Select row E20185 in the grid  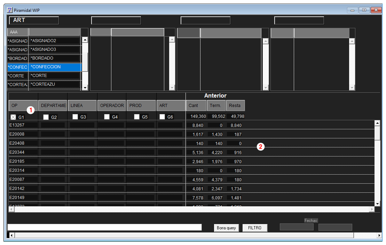191,161
